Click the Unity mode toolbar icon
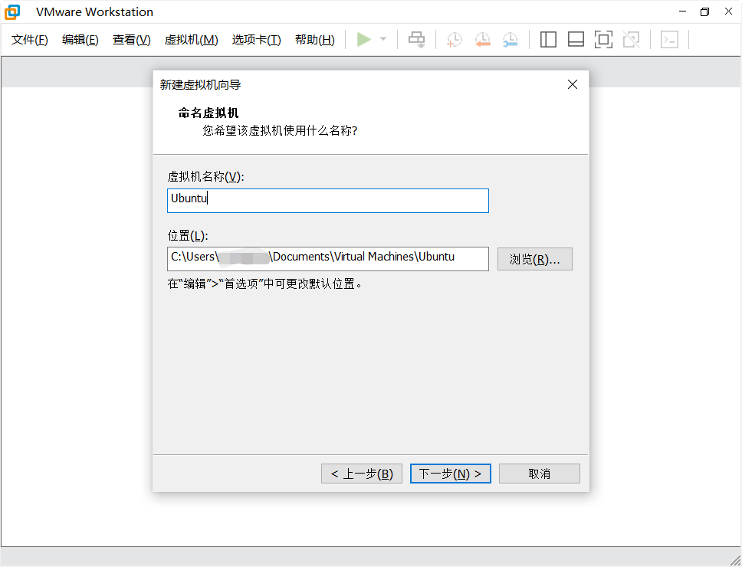Screen dimensions: 742x567 [632, 40]
